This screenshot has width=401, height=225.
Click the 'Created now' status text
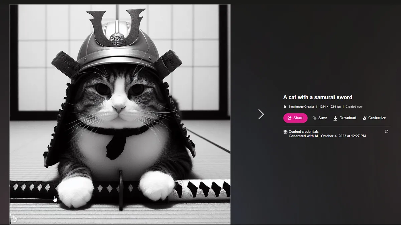point(354,107)
